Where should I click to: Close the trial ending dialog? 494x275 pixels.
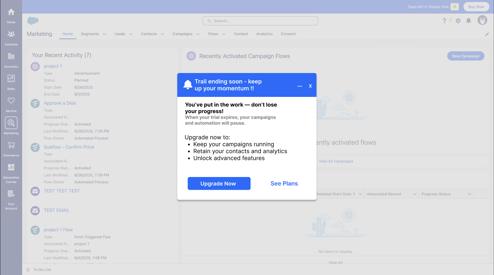310,86
